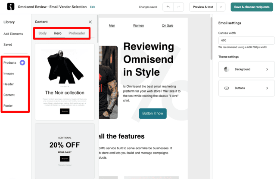Click the Preview & test button
This screenshot has height=179, width=280.
coord(203,7)
